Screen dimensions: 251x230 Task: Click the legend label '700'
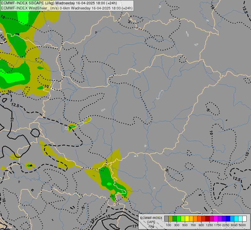click(x=193, y=225)
